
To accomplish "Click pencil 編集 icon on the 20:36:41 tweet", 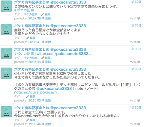I will click(28, 38).
